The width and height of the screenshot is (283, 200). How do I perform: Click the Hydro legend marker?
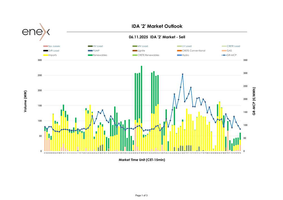[x=179, y=55]
